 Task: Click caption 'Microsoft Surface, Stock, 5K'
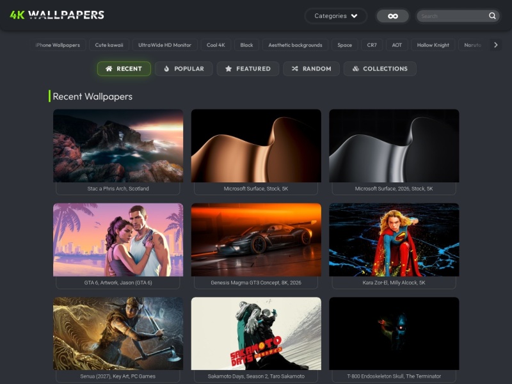click(x=256, y=189)
